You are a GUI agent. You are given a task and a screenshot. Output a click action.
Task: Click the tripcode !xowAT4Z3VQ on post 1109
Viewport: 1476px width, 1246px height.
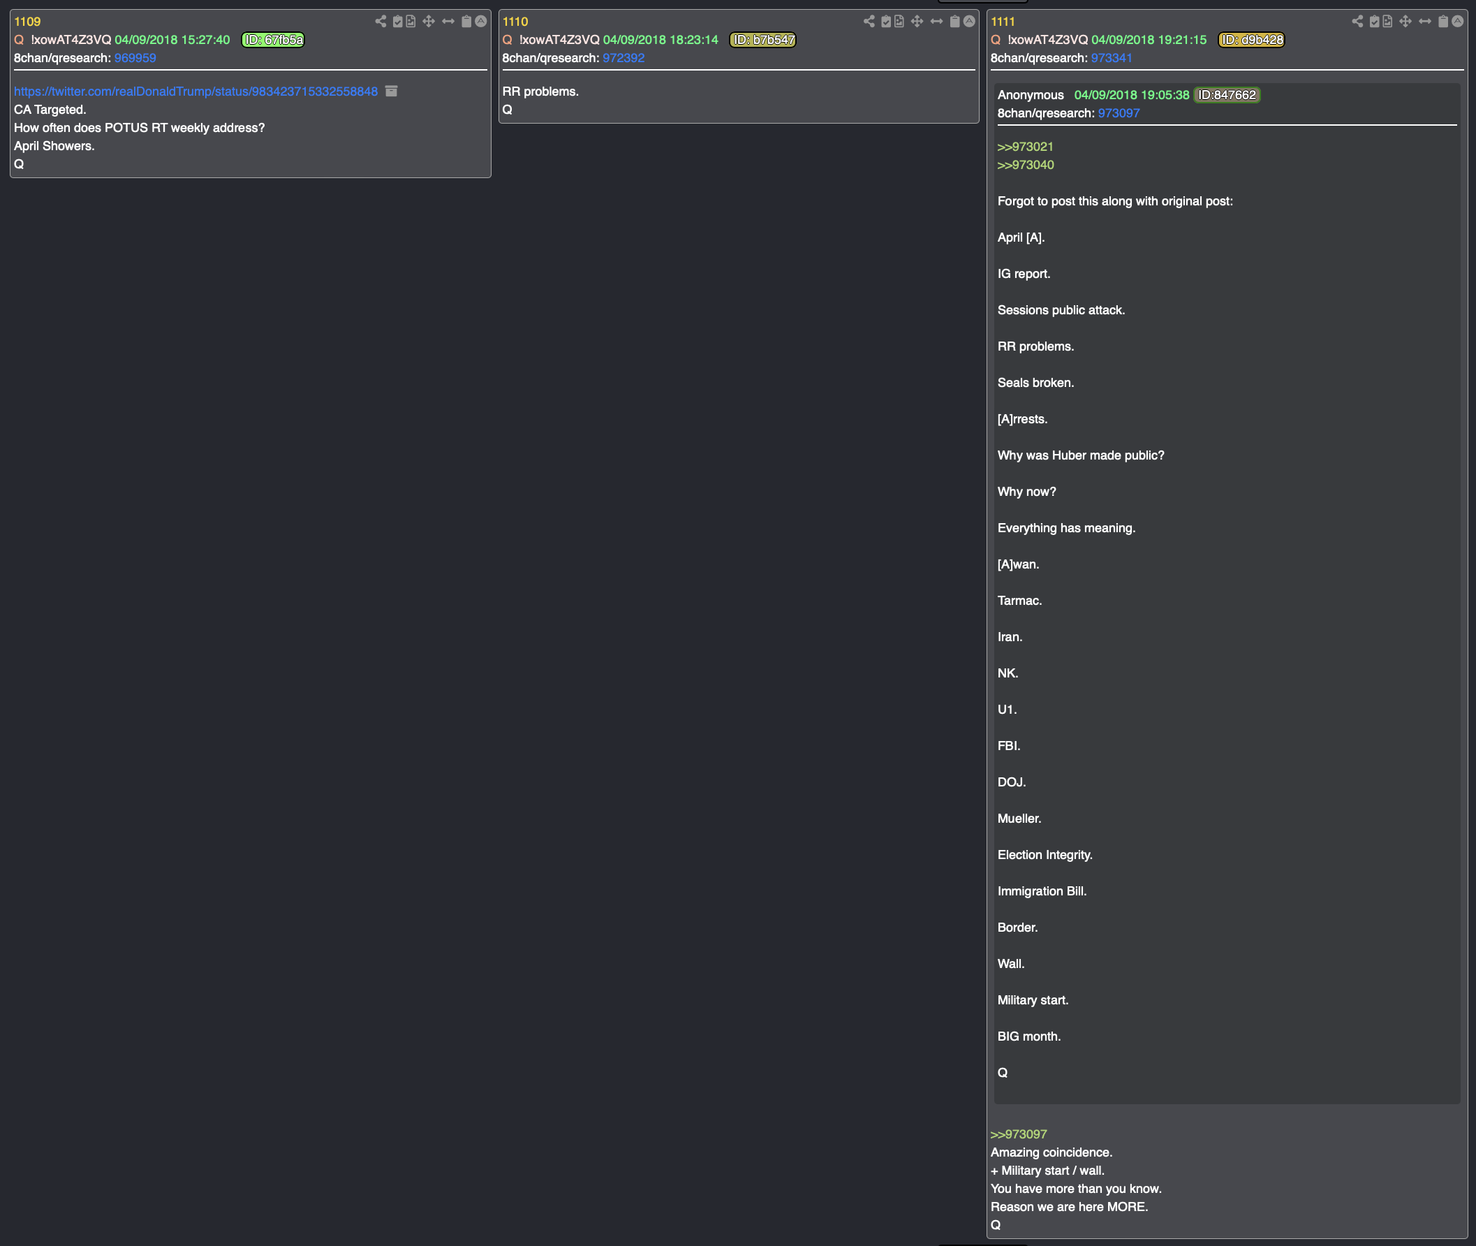click(x=71, y=41)
